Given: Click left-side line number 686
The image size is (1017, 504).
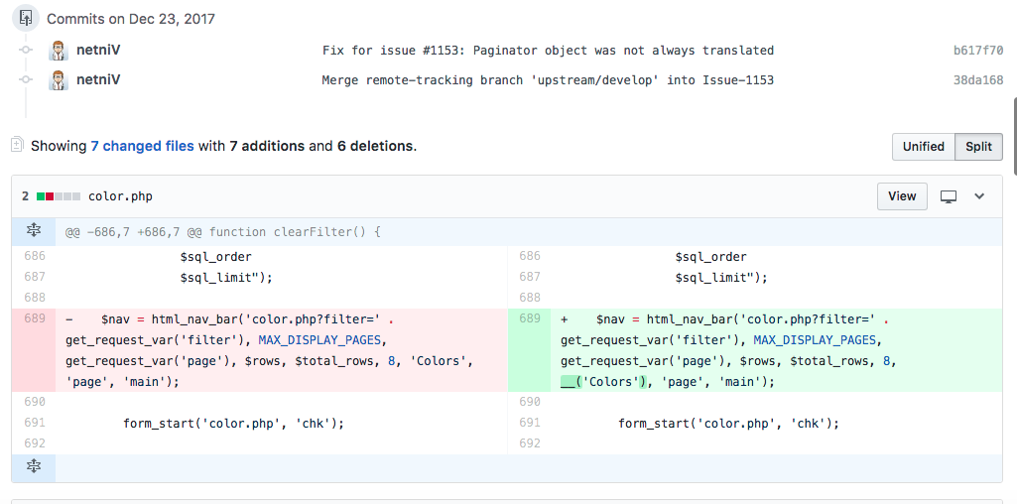Looking at the screenshot, I should 35,256.
